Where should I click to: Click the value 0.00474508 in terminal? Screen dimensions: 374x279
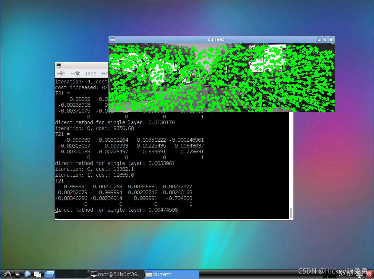tap(163, 210)
